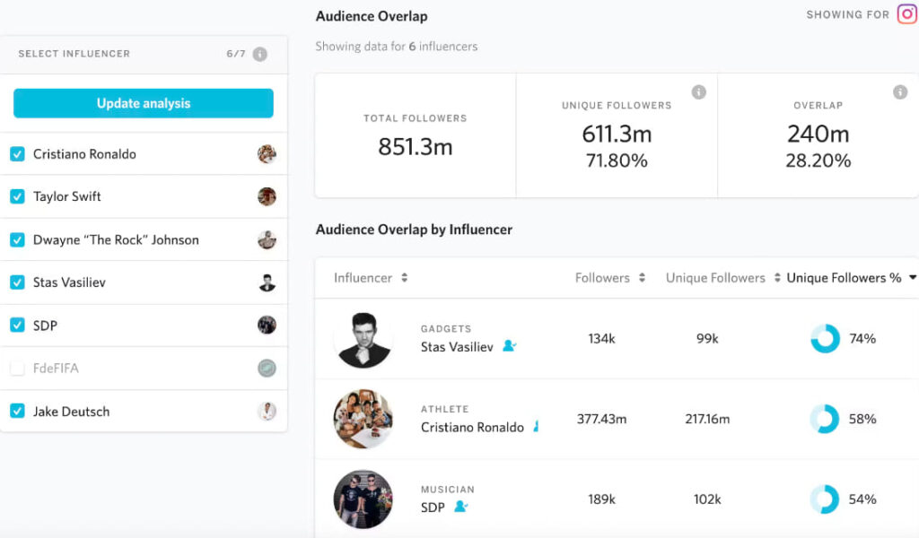Sort table by Followers column arrows
The image size is (919, 538).
[x=642, y=277]
